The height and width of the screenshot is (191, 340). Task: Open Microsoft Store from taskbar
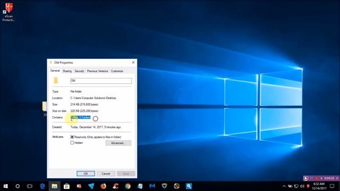pos(66,186)
